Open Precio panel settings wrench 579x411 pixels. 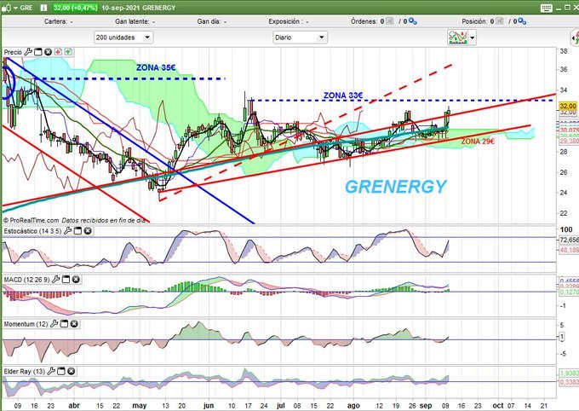tap(28, 52)
